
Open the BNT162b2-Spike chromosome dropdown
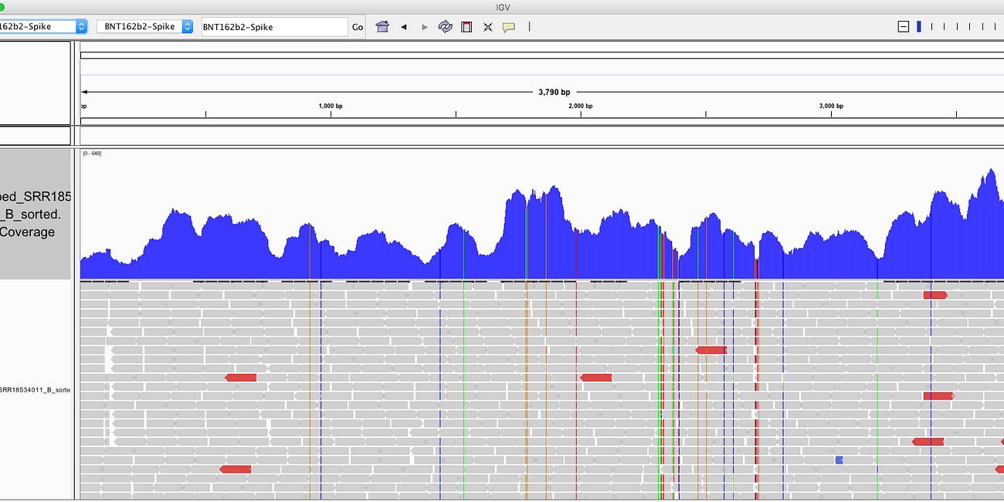144,27
